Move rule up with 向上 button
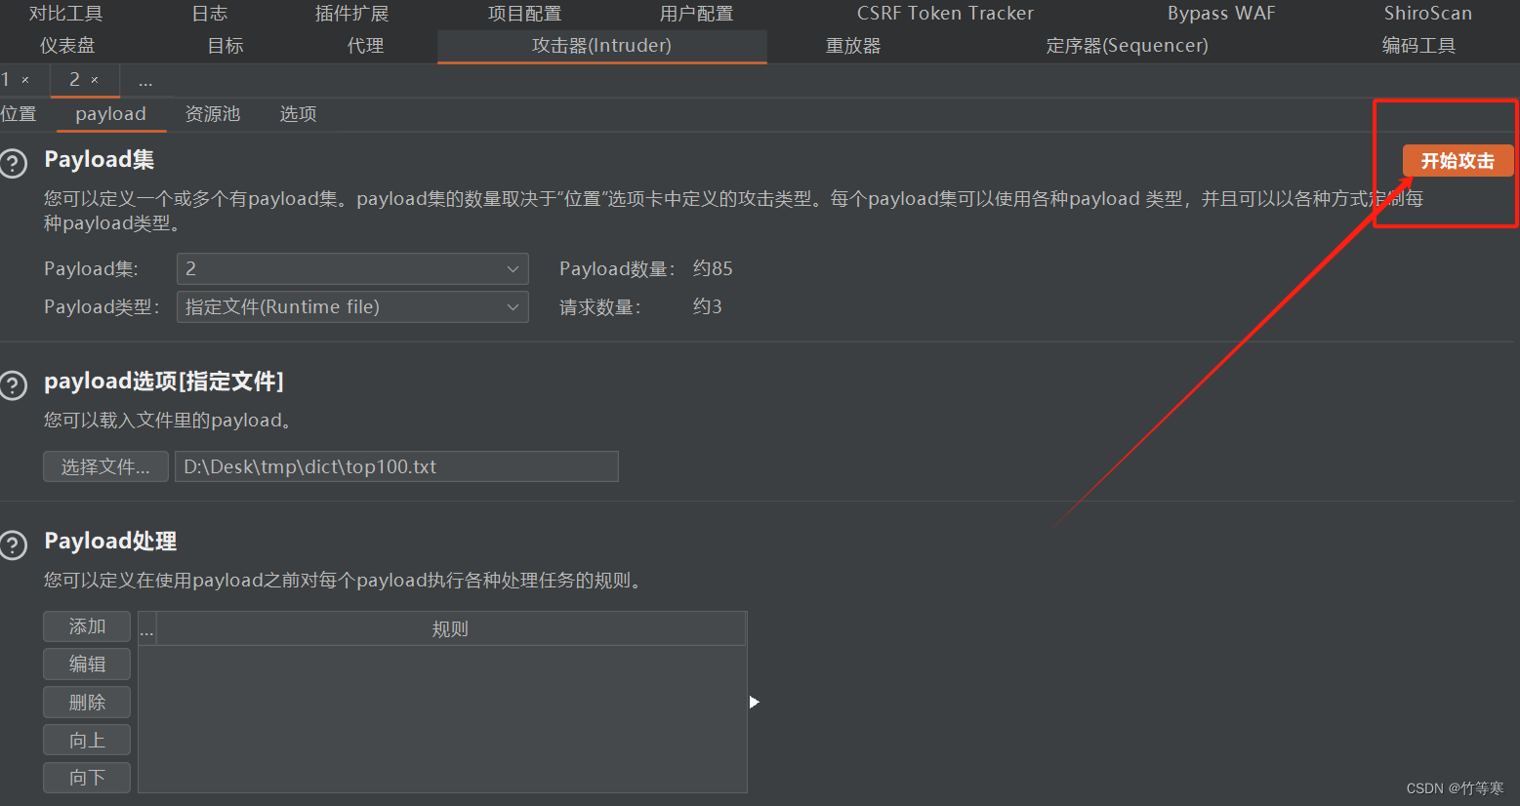The height and width of the screenshot is (806, 1520). [x=87, y=741]
